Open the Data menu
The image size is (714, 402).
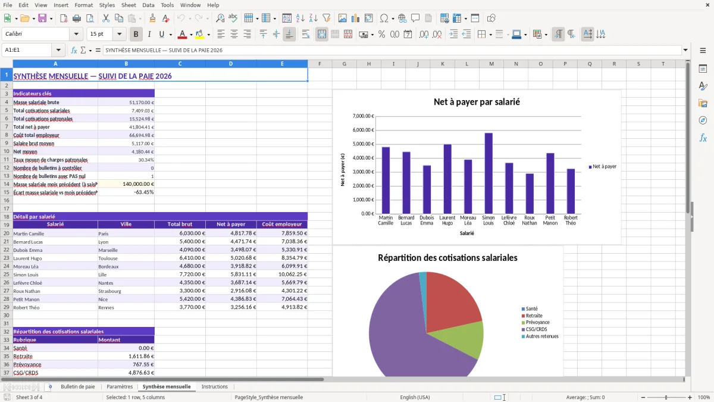tap(148, 5)
